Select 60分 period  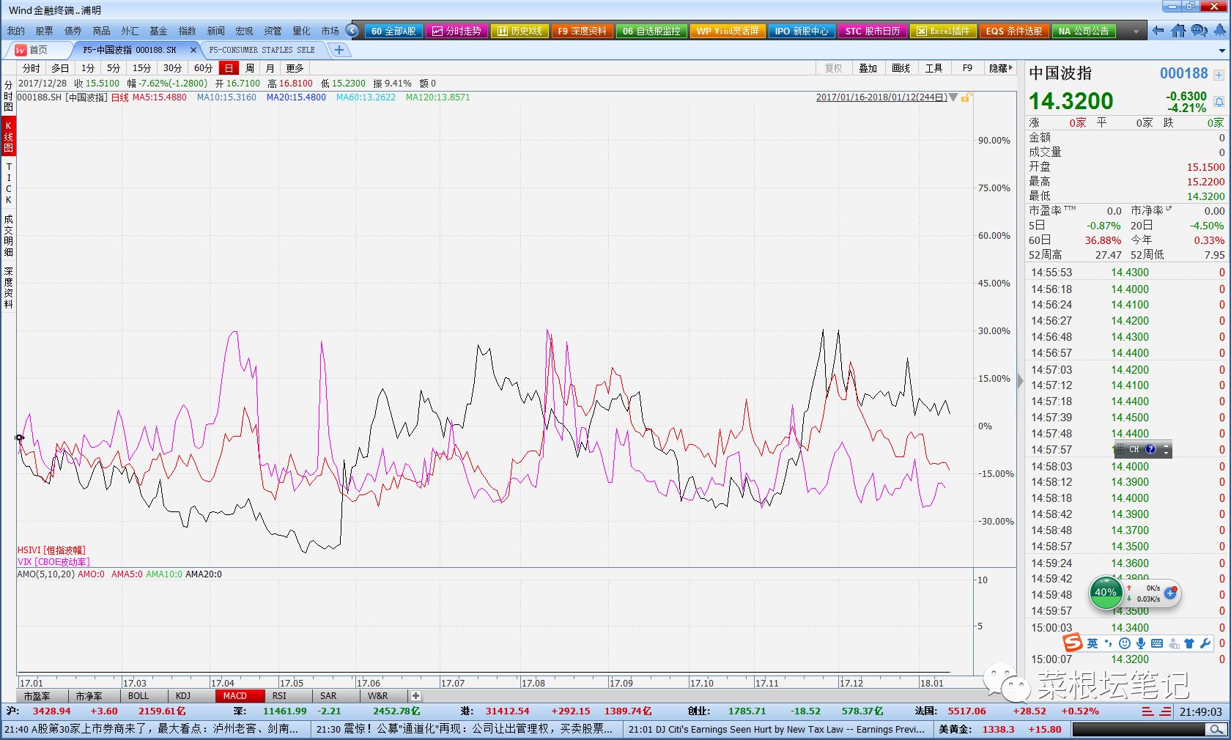(203, 68)
